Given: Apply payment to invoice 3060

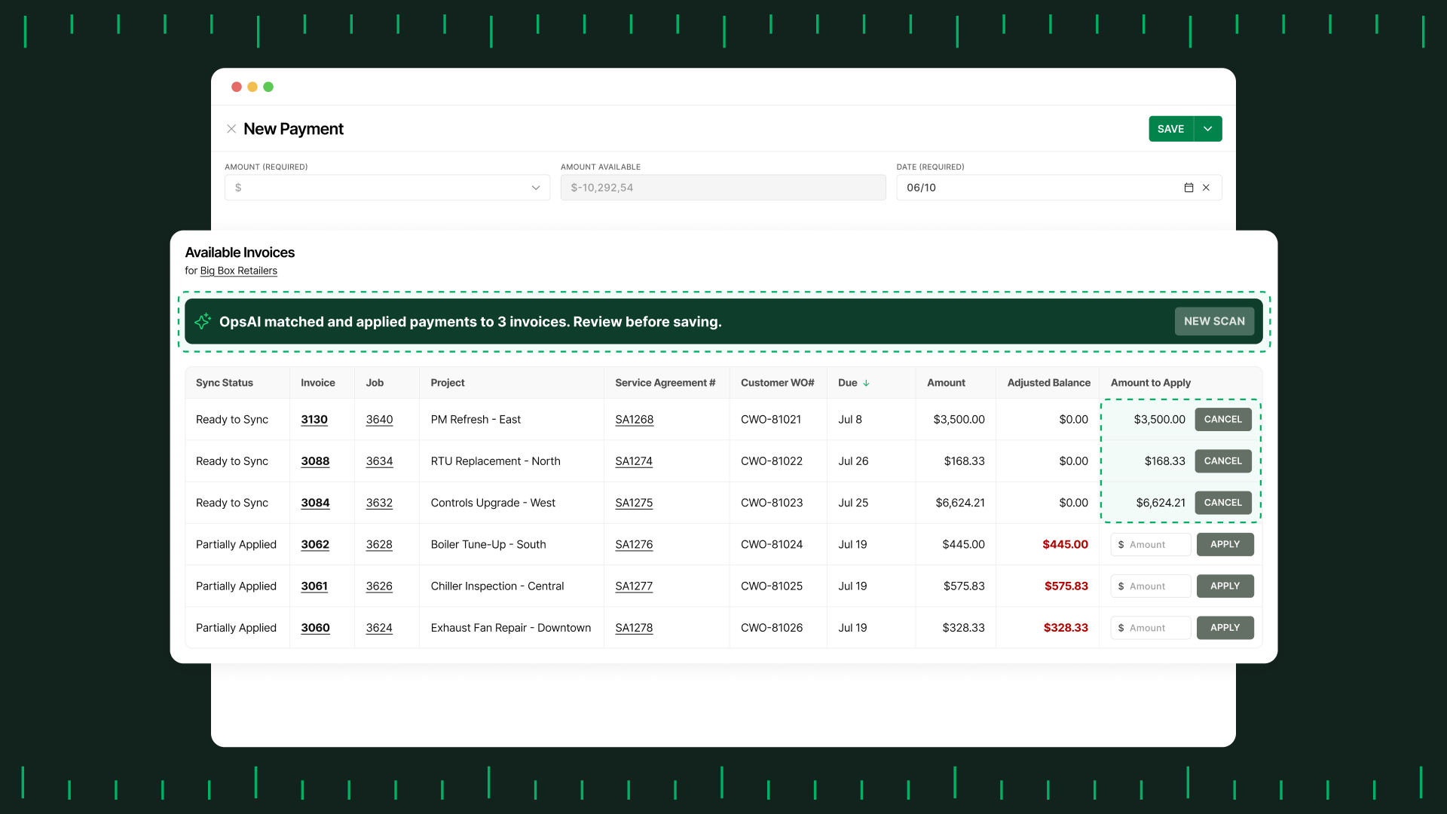Looking at the screenshot, I should (x=1225, y=628).
